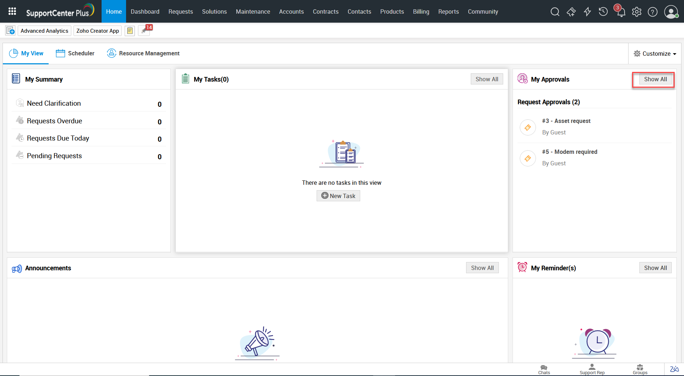Open the notifications bell icon
Viewport: 684px width, 376px height.
(621, 13)
